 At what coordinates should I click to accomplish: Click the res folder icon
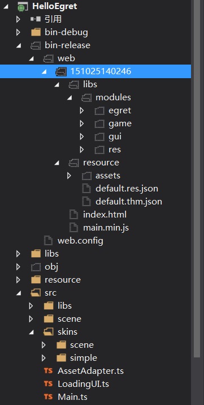coord(99,150)
